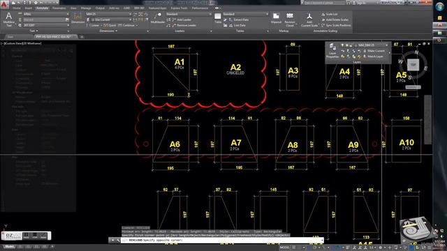The height and width of the screenshot is (251, 447).
Task: Open the Manage ribbon tab
Action: point(86,8)
